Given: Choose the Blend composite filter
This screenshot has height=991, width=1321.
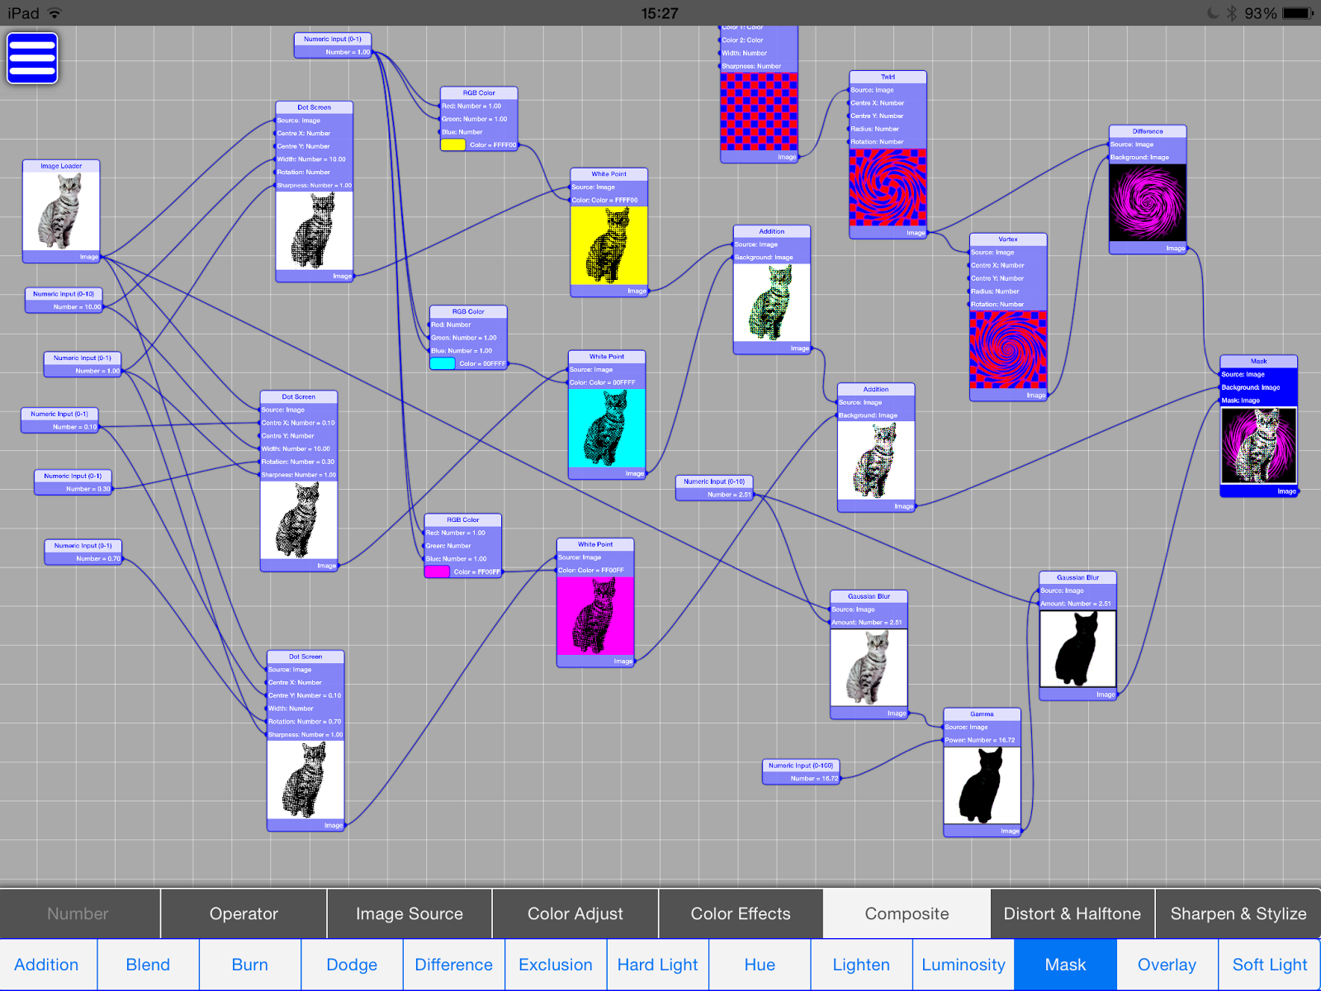Looking at the screenshot, I should click(x=148, y=965).
